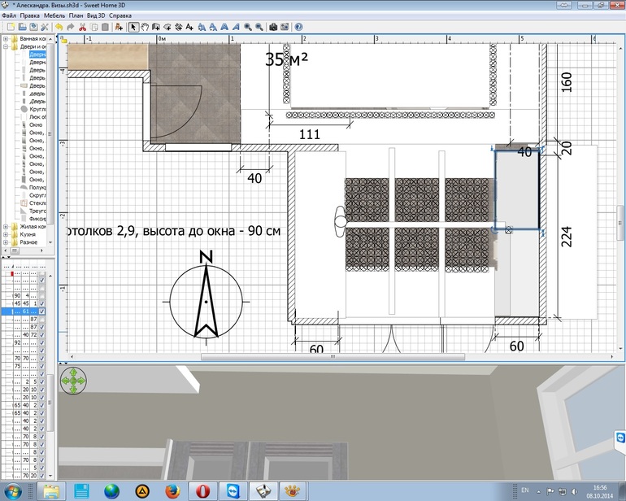Choose the Add text tool

[189, 27]
